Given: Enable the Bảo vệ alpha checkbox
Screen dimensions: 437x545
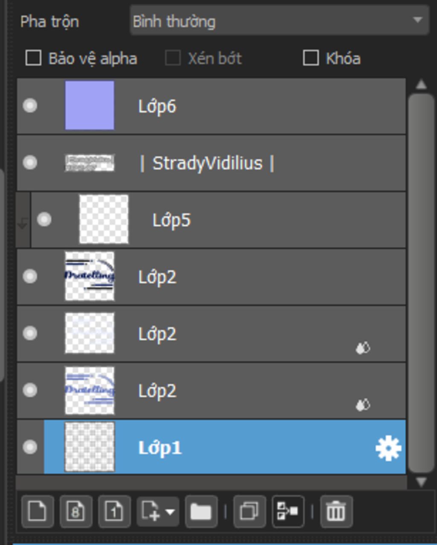Looking at the screenshot, I should pyautogui.click(x=33, y=58).
